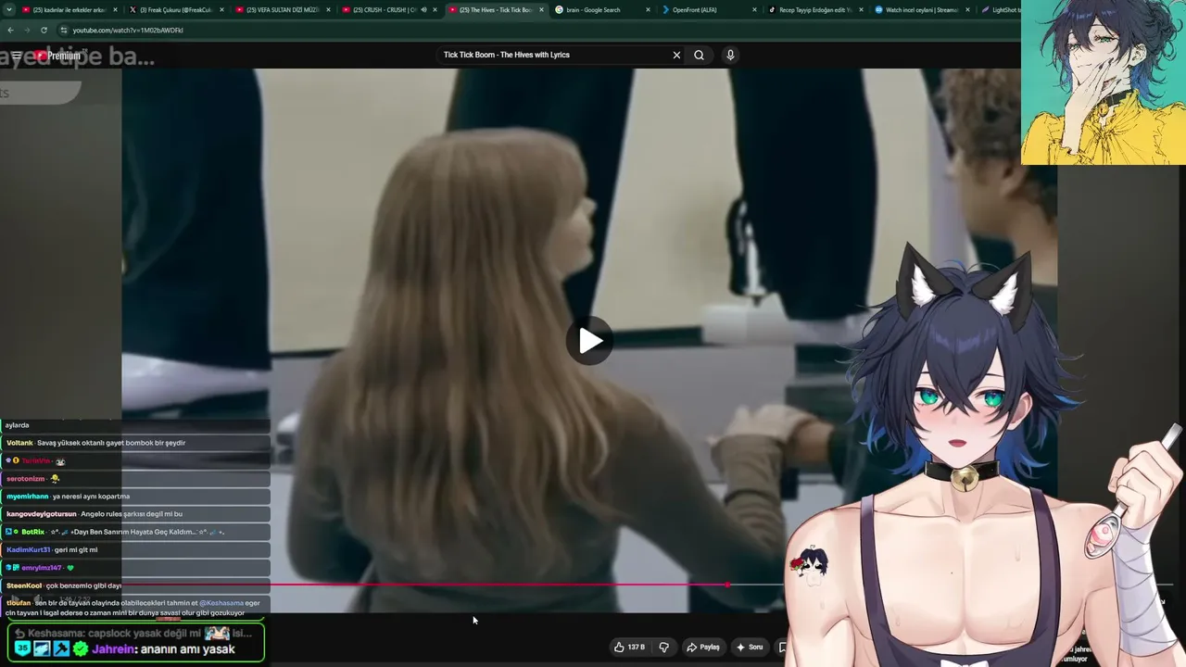Click the green heart emote after emrylmz147
1186x667 pixels.
(x=69, y=568)
